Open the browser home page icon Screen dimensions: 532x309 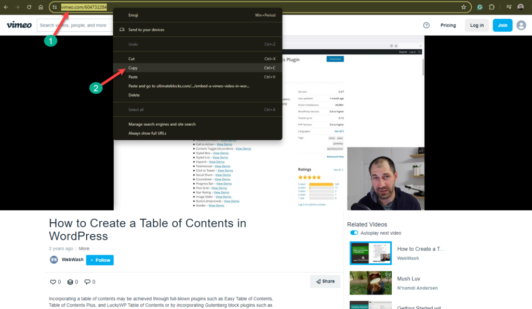coord(41,7)
